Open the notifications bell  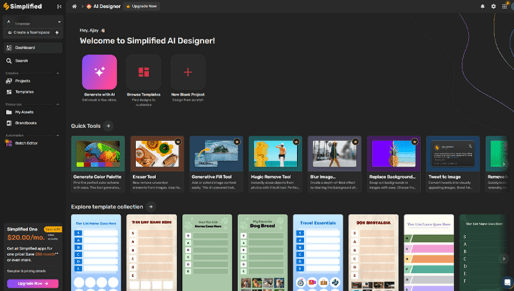click(483, 6)
